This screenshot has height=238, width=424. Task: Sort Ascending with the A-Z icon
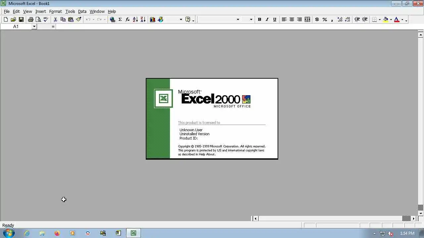point(135,20)
